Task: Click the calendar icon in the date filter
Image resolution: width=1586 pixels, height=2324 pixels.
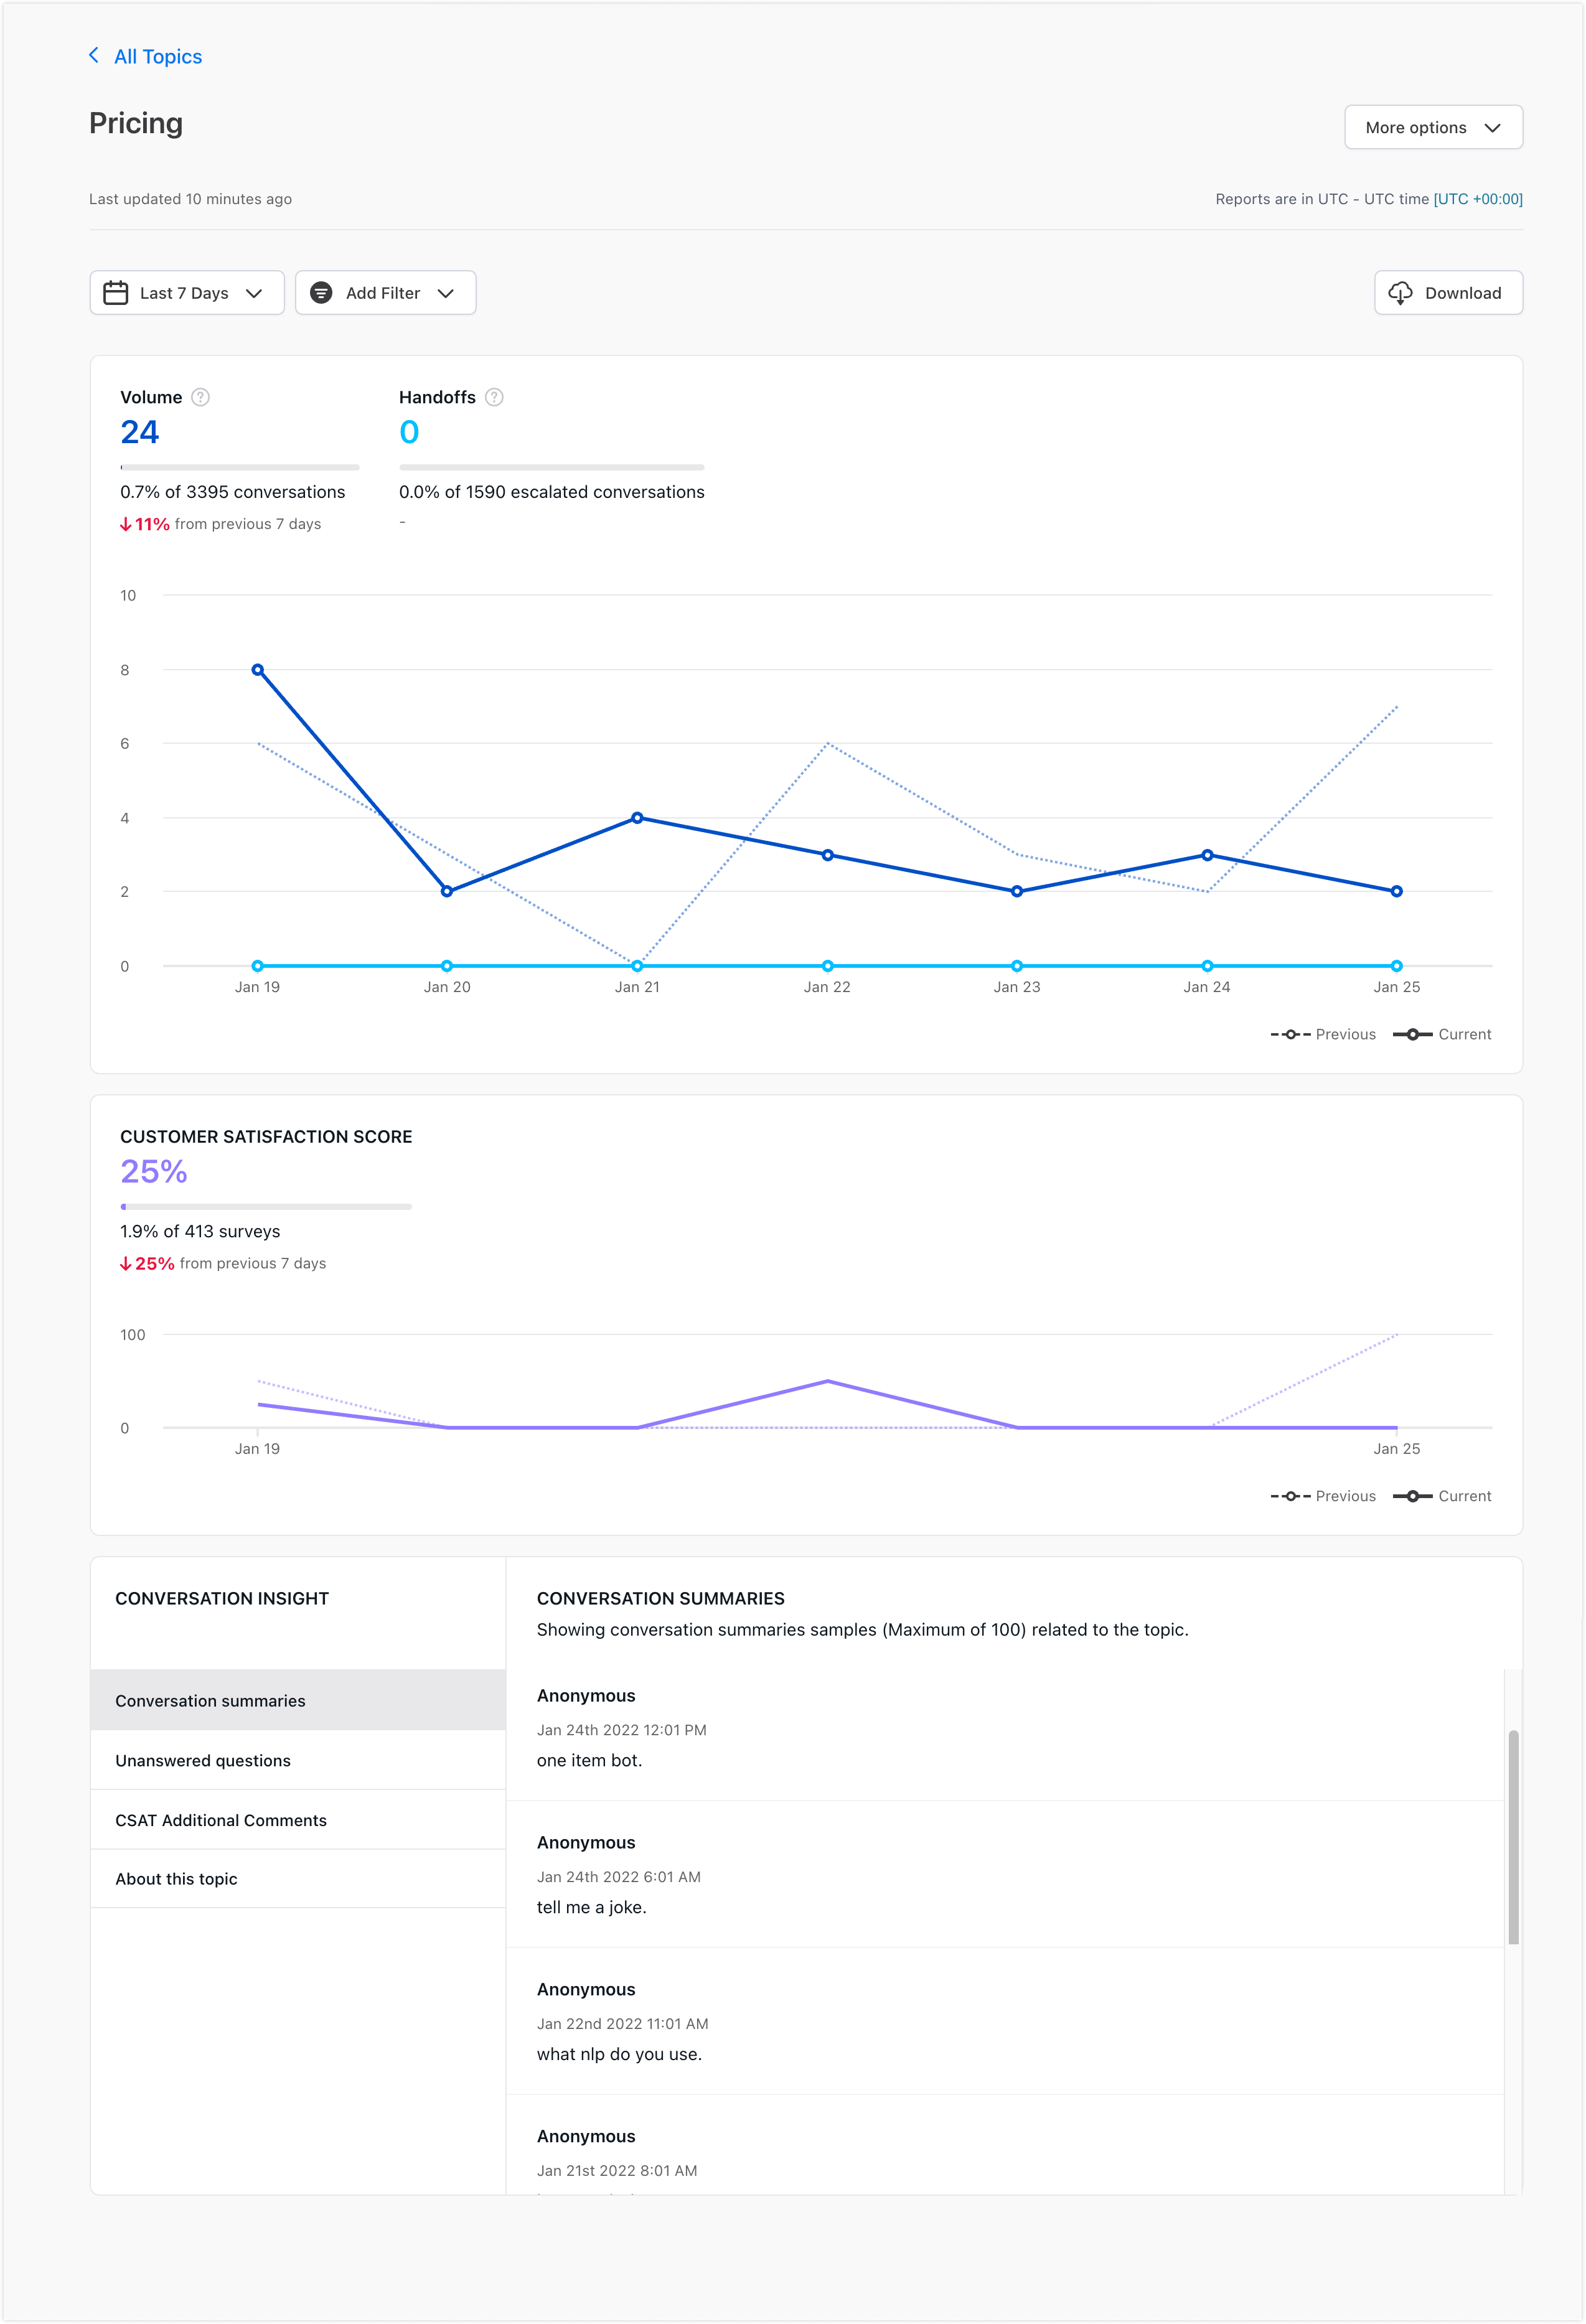Action: point(115,292)
